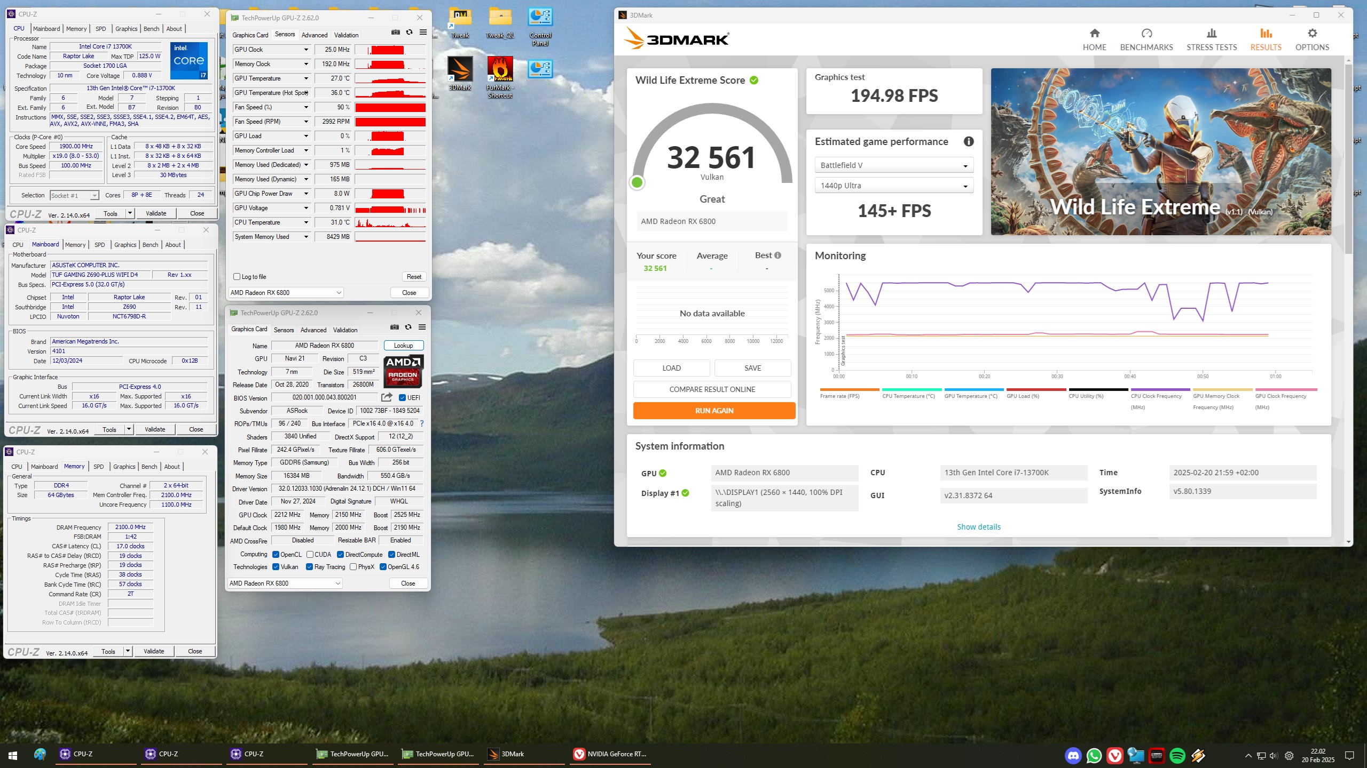Toggle the PhysX checkbox
1367x768 pixels.
click(353, 567)
